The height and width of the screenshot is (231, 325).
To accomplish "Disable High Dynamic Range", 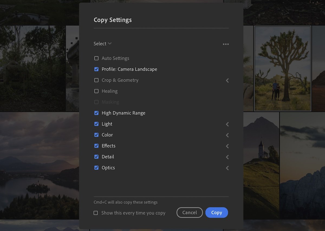I will click(x=96, y=113).
